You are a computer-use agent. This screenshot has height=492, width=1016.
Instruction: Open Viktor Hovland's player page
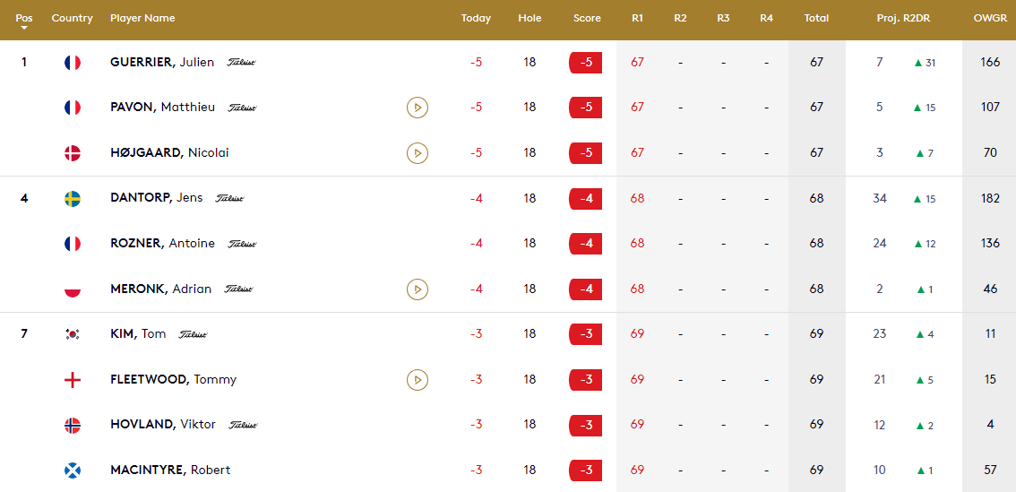[163, 424]
